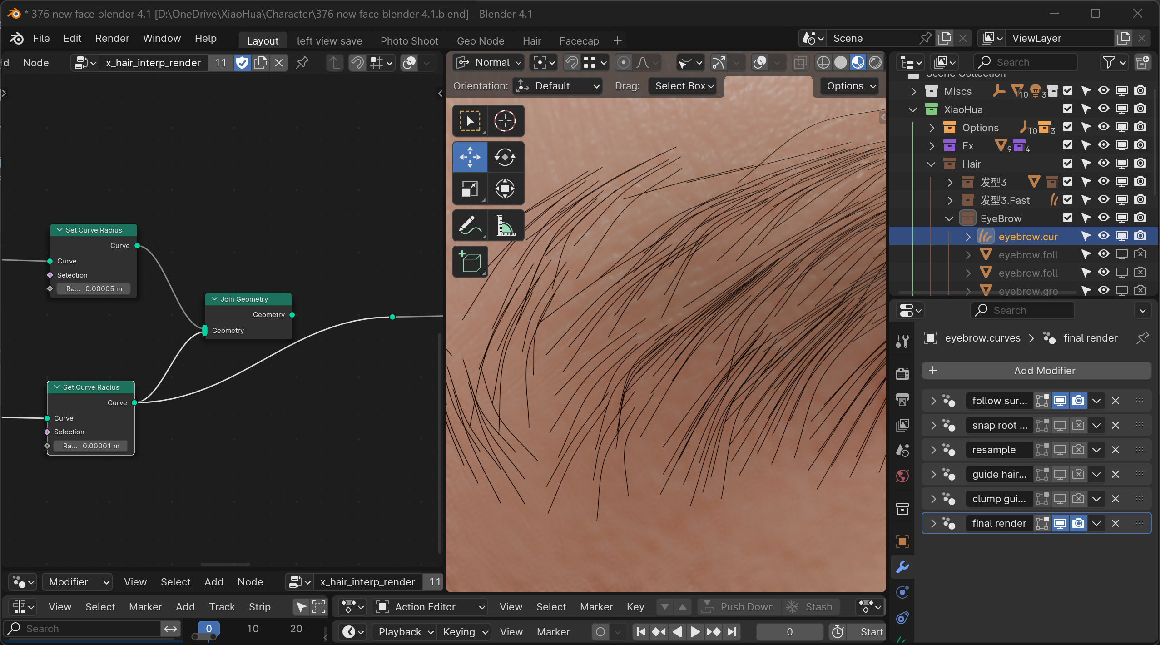Open the Render properties tab
1160x645 pixels.
(x=902, y=373)
